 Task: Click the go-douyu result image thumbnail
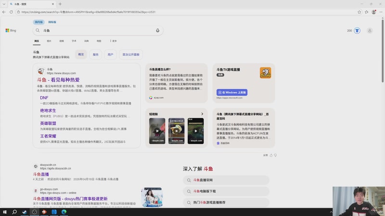[x=152, y=197]
